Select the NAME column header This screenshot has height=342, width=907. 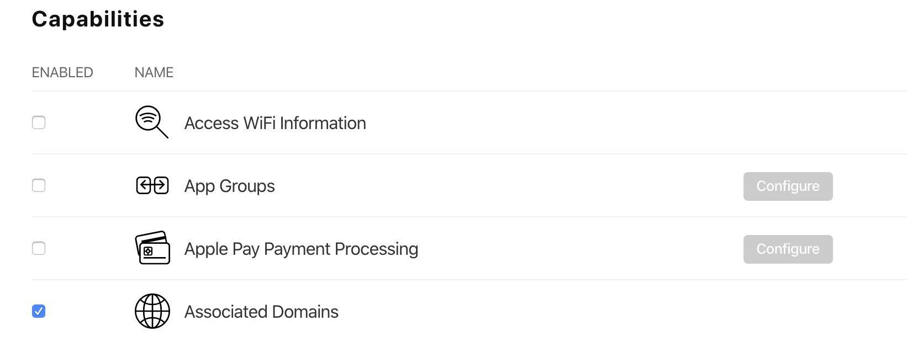click(x=154, y=72)
